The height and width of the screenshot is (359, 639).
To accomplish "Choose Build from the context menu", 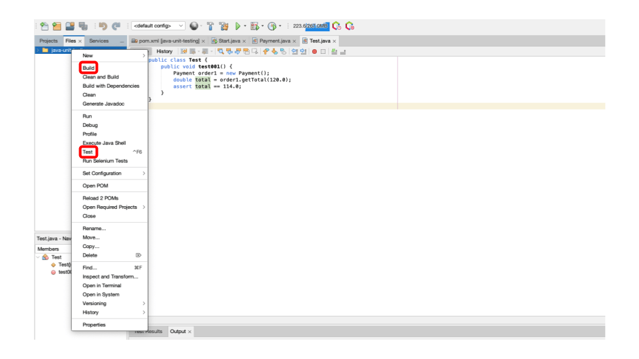I will click(x=89, y=68).
